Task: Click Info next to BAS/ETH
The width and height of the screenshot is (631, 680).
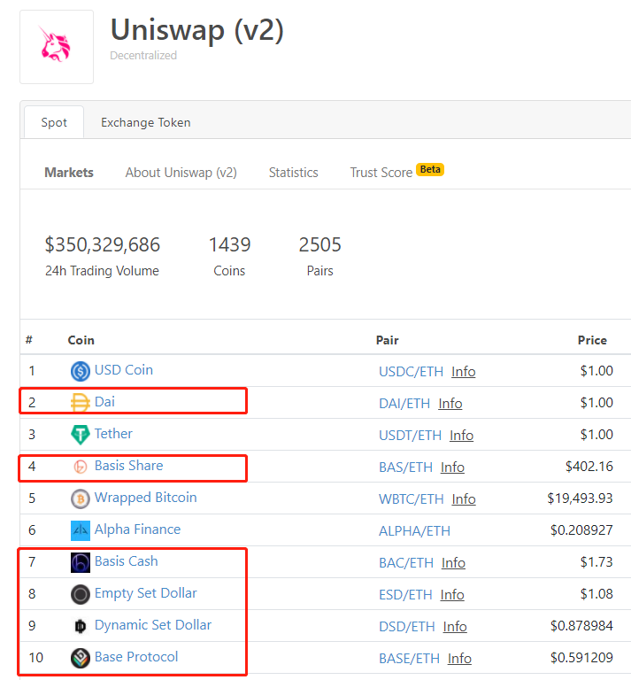Action: (452, 467)
